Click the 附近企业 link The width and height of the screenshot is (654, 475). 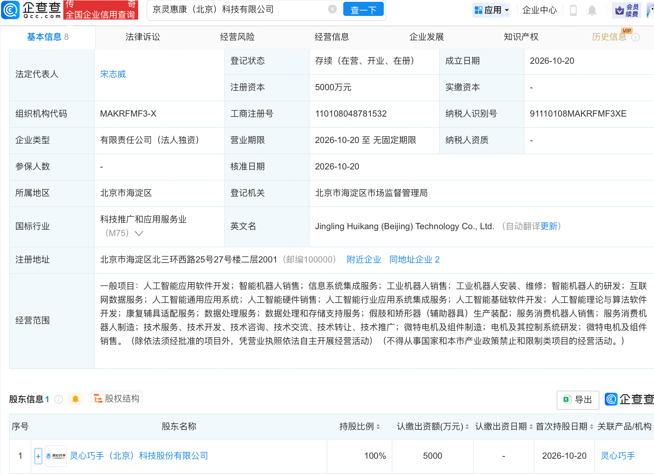(x=364, y=260)
